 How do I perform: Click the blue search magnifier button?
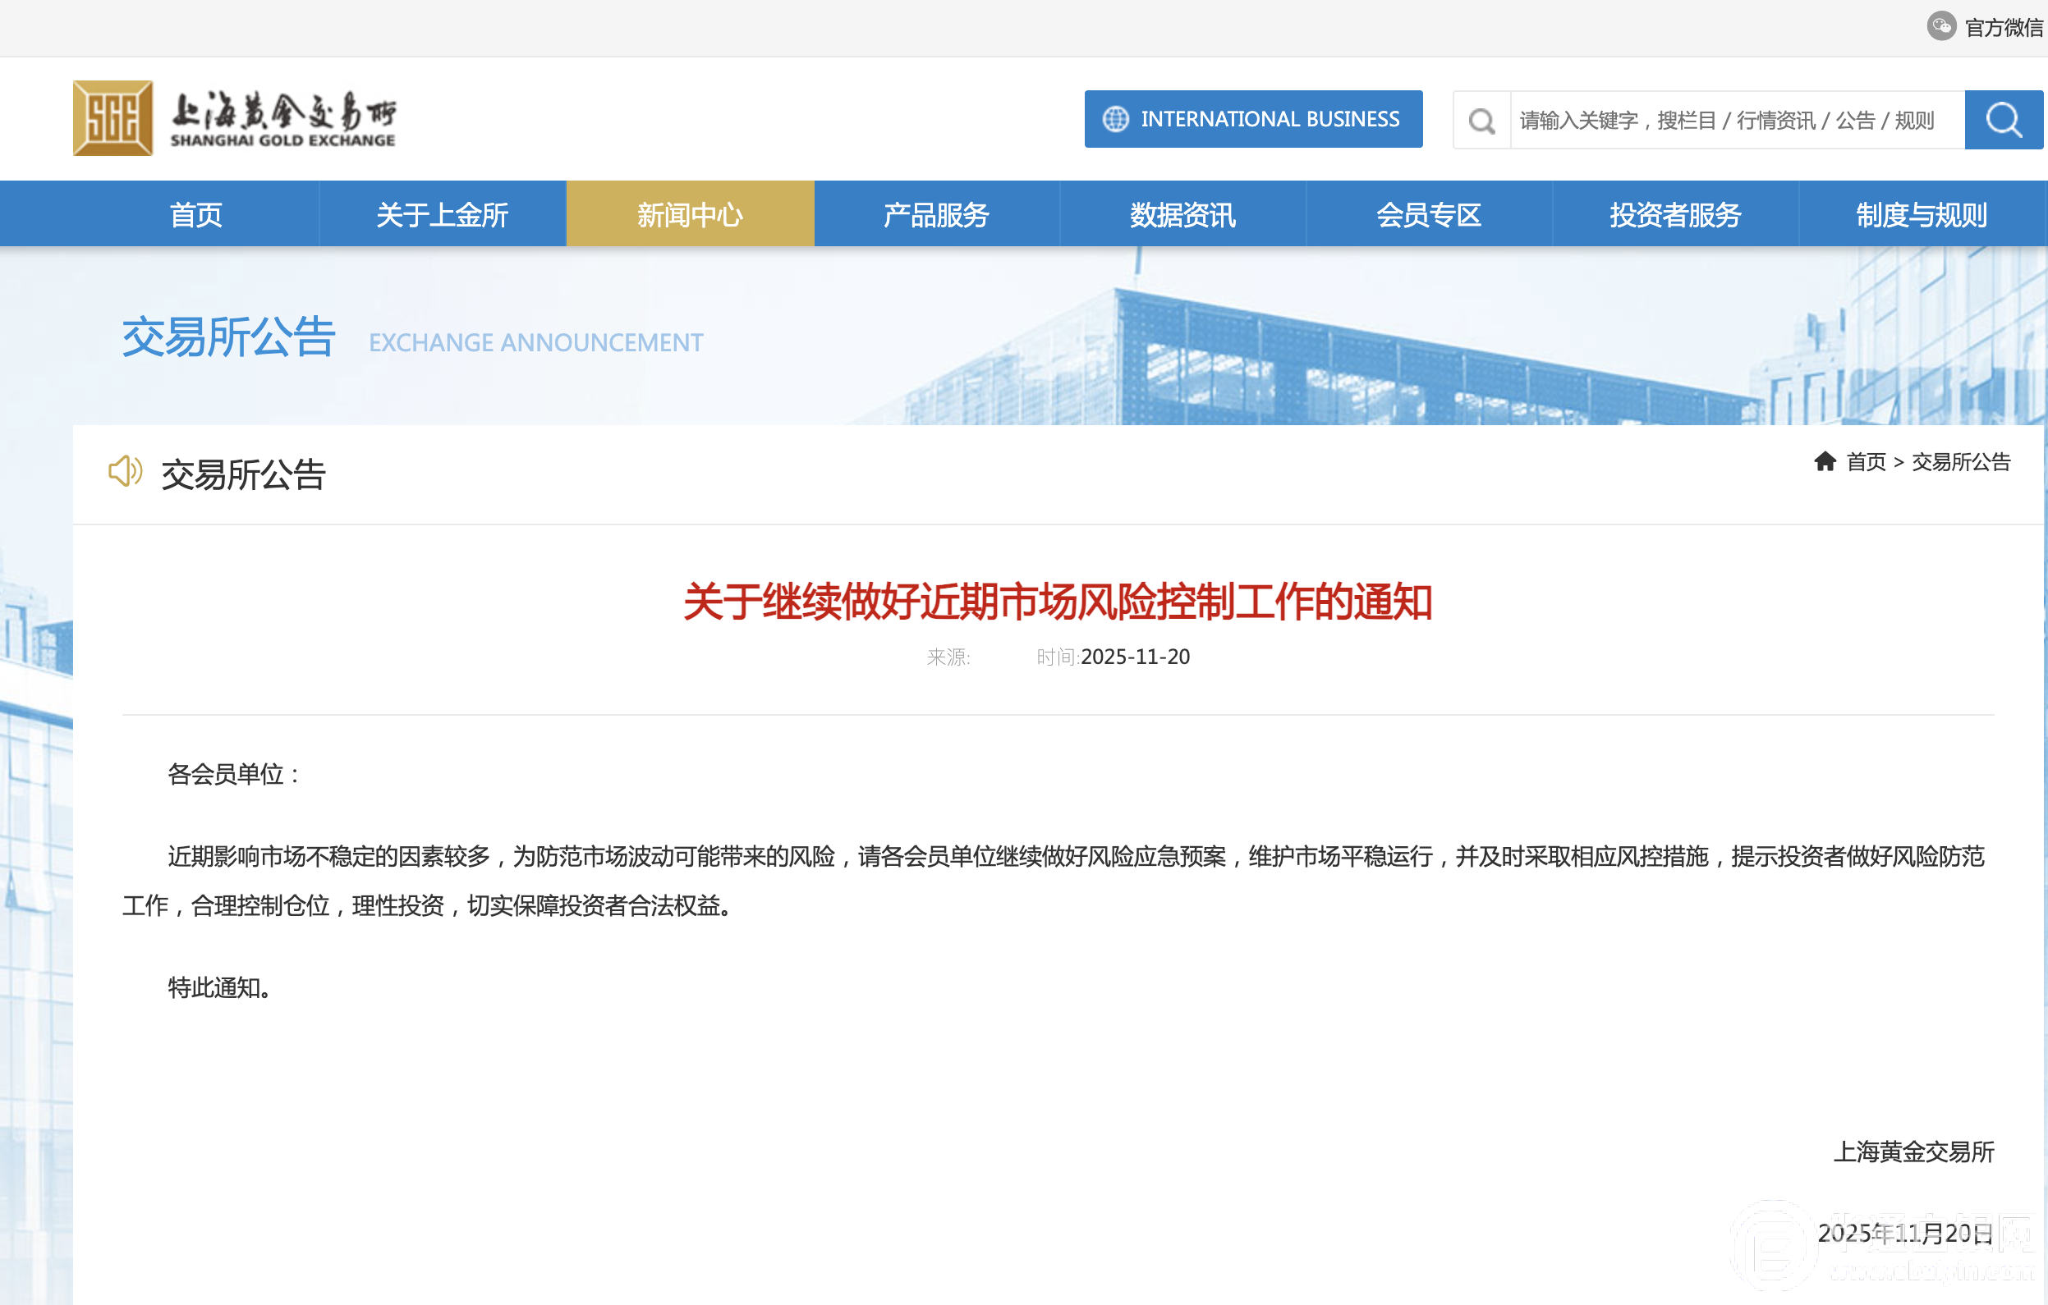[2003, 120]
